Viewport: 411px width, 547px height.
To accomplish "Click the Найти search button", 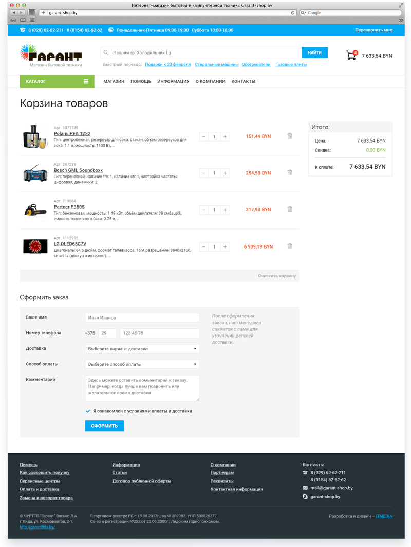I will pyautogui.click(x=314, y=52).
